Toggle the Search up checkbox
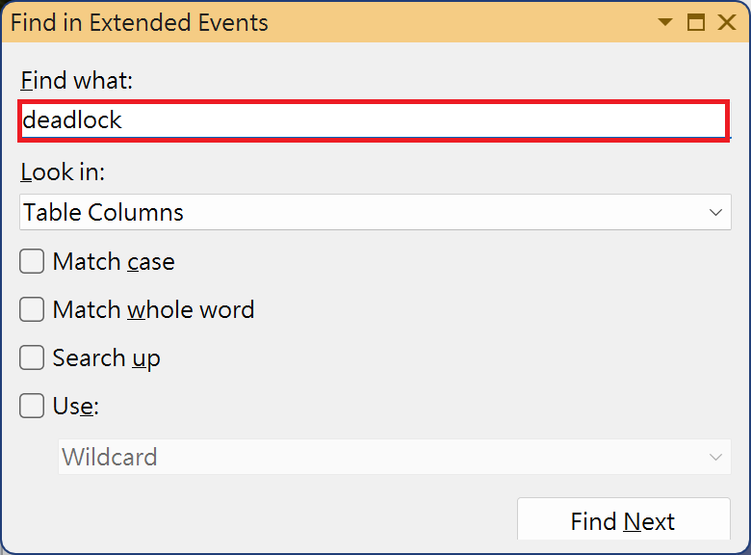 coord(33,357)
